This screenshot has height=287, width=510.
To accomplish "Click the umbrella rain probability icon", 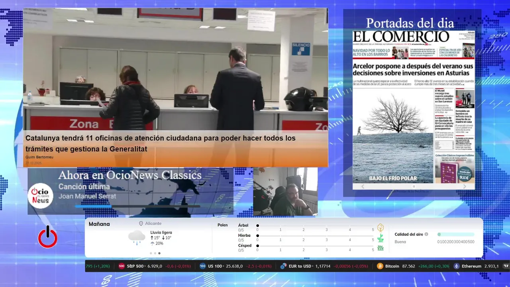I will tap(152, 244).
